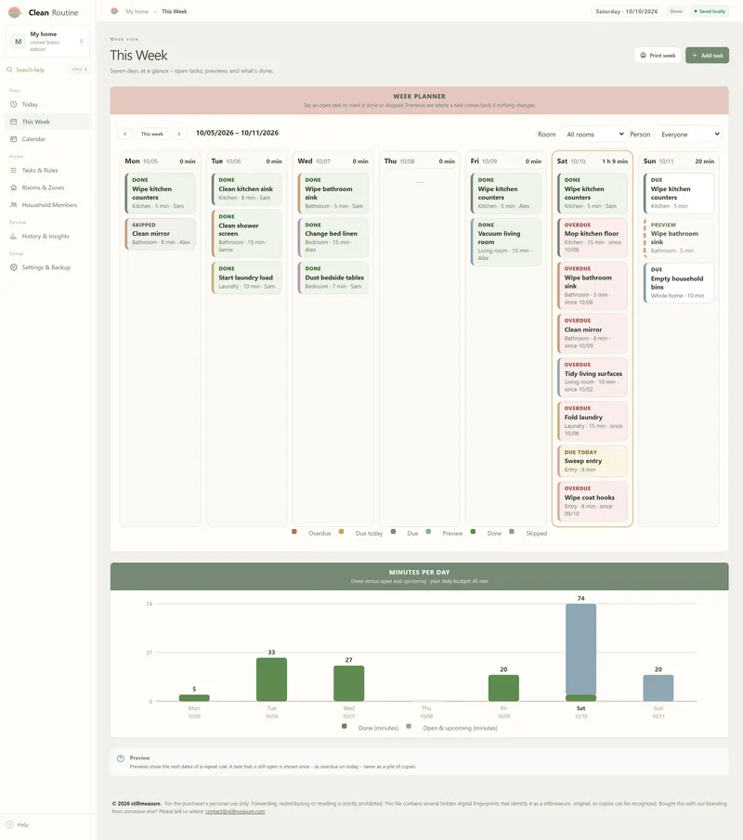Click the Done green legend swatch in planner
The image size is (743, 840).
click(473, 532)
